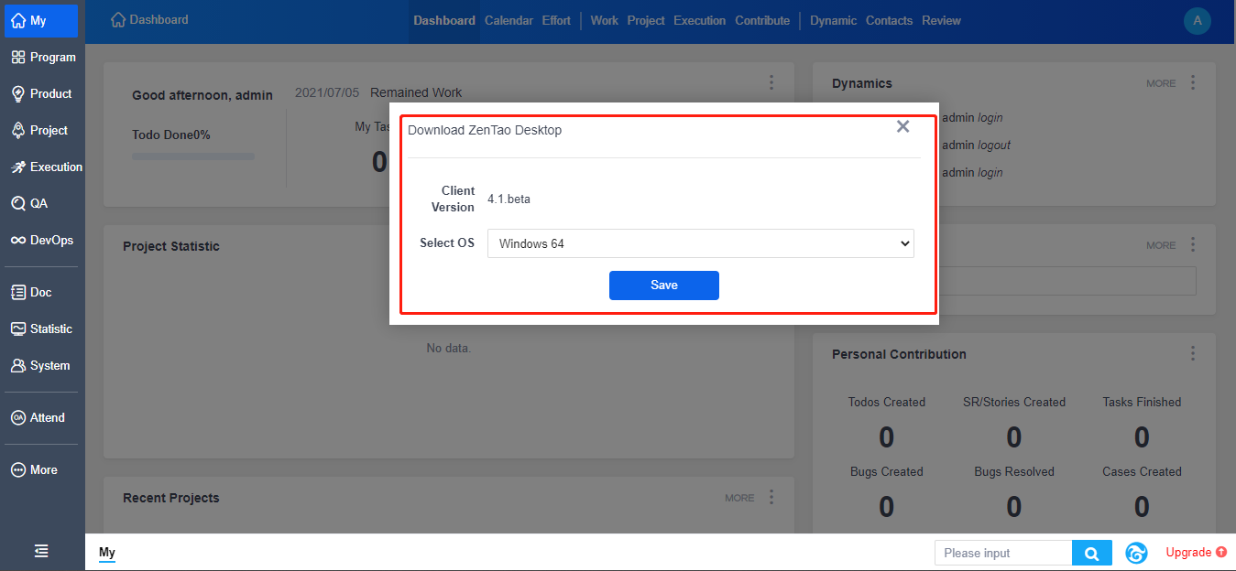Switch to the Execution tab in header
Viewport: 1236px width, 571px height.
tap(699, 20)
